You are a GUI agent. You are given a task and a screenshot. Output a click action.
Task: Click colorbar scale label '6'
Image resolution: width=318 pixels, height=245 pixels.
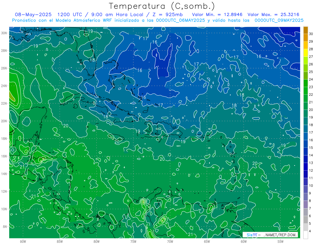click(x=310, y=216)
